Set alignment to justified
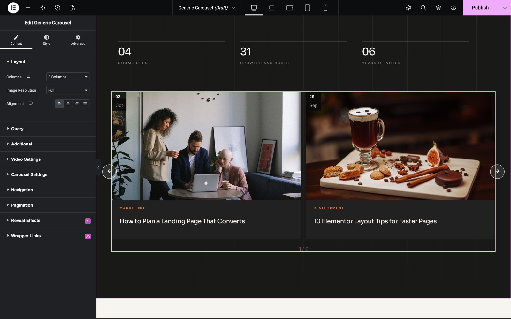This screenshot has width=511, height=319. pos(85,104)
